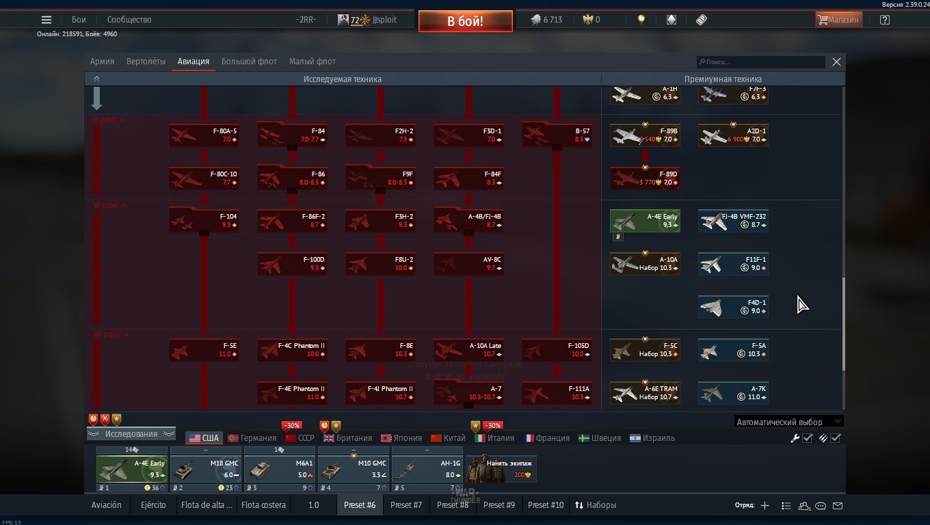This screenshot has height=525, width=930.
Task: Switch to the Большой флот tab
Action: click(249, 62)
